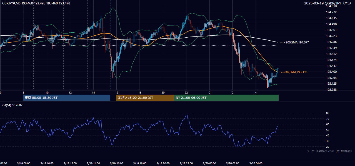Click price axis value 194.772
Screen dimensions: 355x166
point(331,12)
